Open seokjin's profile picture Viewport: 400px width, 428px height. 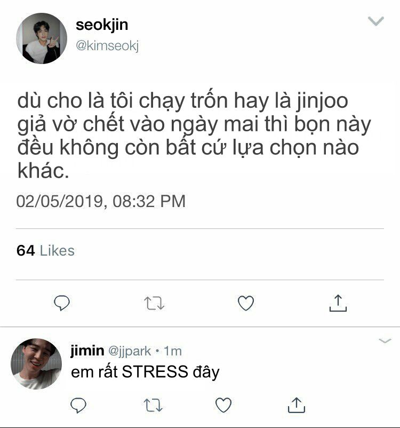coord(42,38)
